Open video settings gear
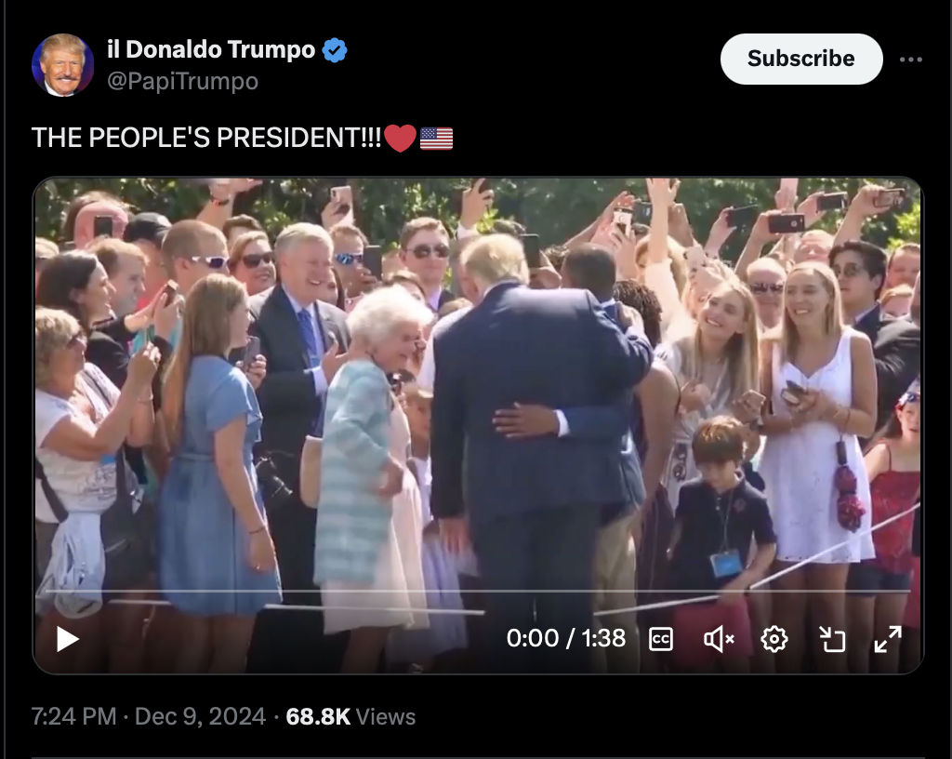This screenshot has width=952, height=759. click(x=774, y=639)
